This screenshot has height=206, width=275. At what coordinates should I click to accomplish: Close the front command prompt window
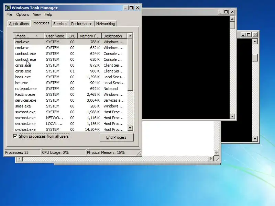[x=232, y=12]
